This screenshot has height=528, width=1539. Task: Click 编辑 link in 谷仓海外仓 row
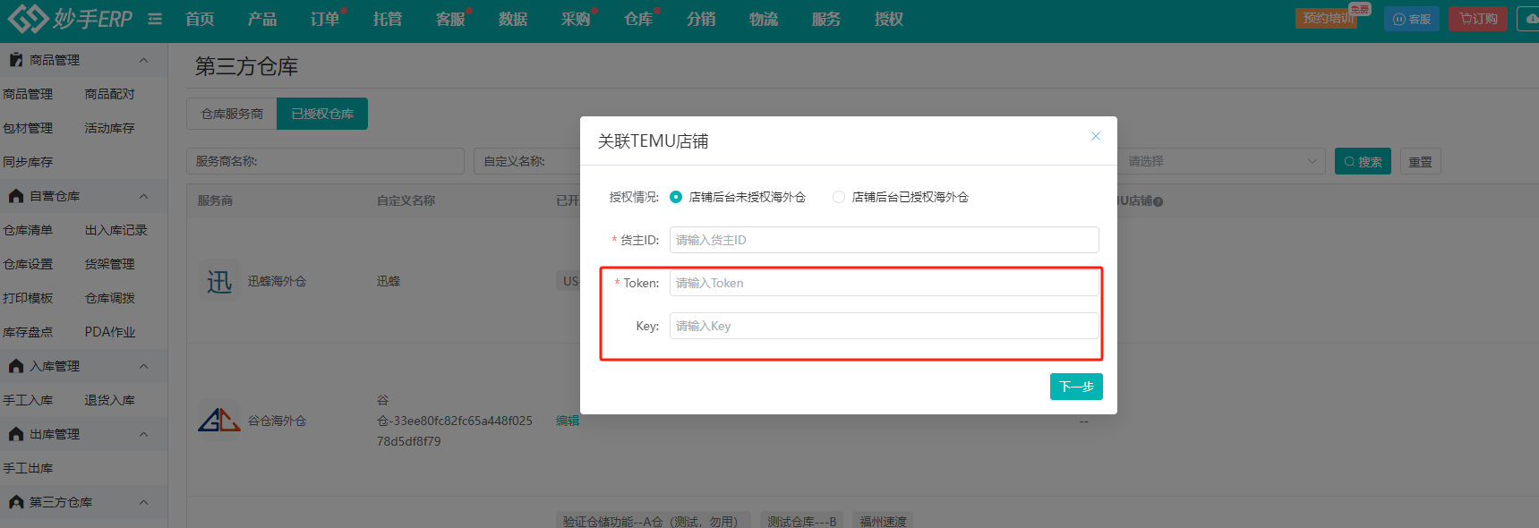pos(568,421)
